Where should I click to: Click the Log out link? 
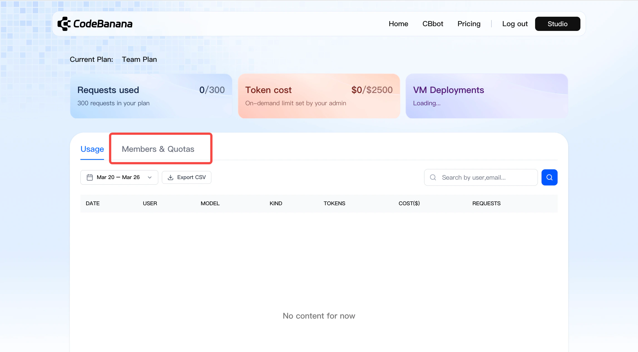(515, 24)
